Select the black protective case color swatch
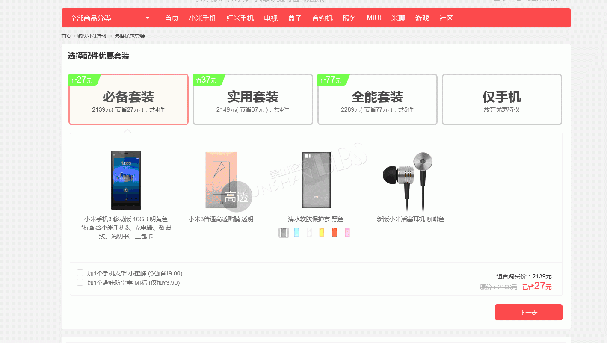 point(284,232)
